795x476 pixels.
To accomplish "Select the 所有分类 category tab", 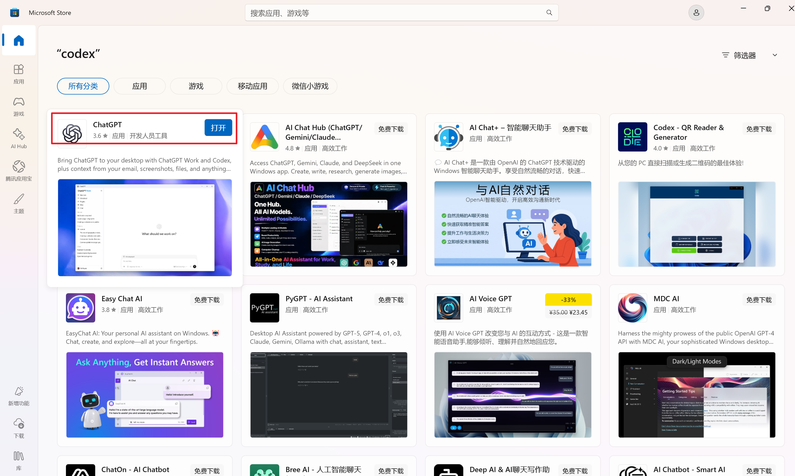I will click(x=83, y=86).
